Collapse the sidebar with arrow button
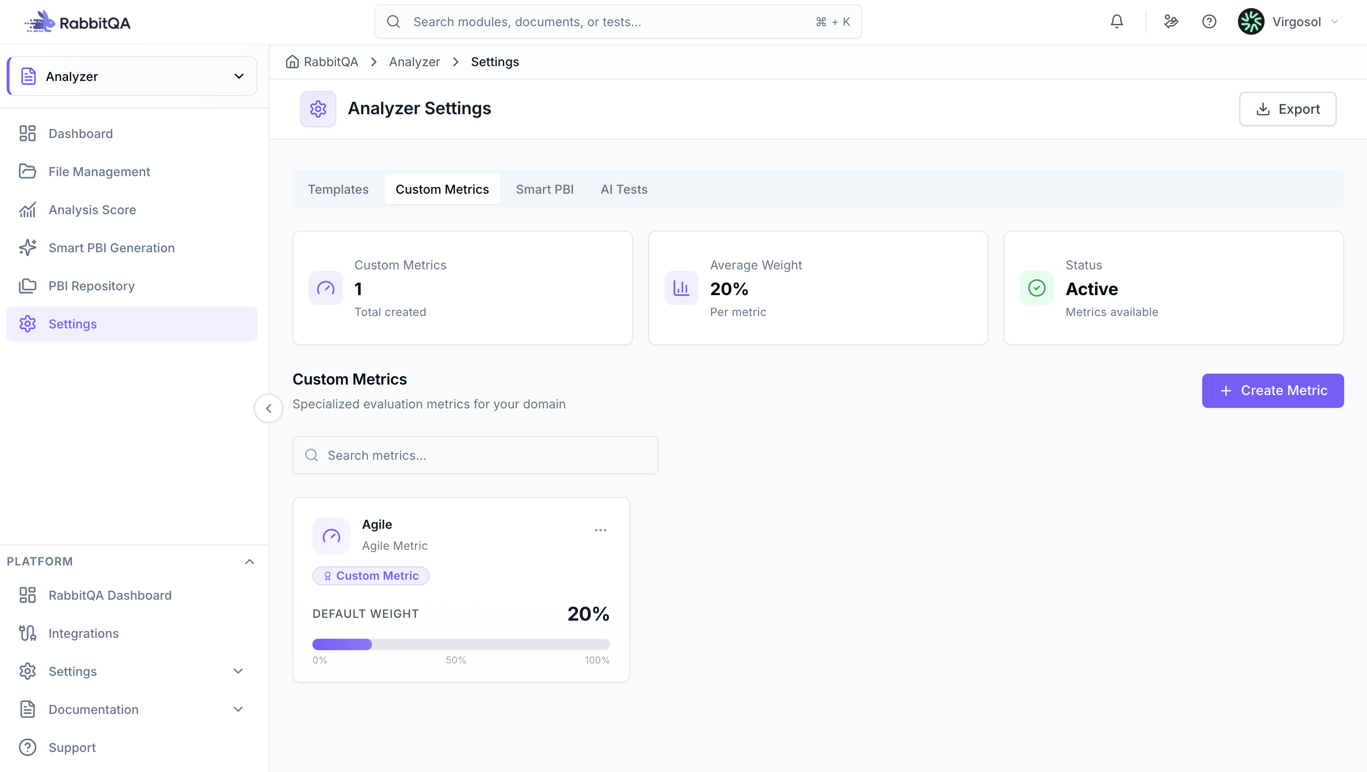The height and width of the screenshot is (772, 1367). click(x=269, y=408)
